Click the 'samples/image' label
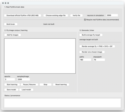This screenshot has width=125, height=112. pyautogui.click(x=23, y=76)
